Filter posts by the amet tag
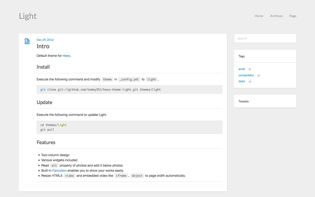315x197 pixels. pos(242,69)
